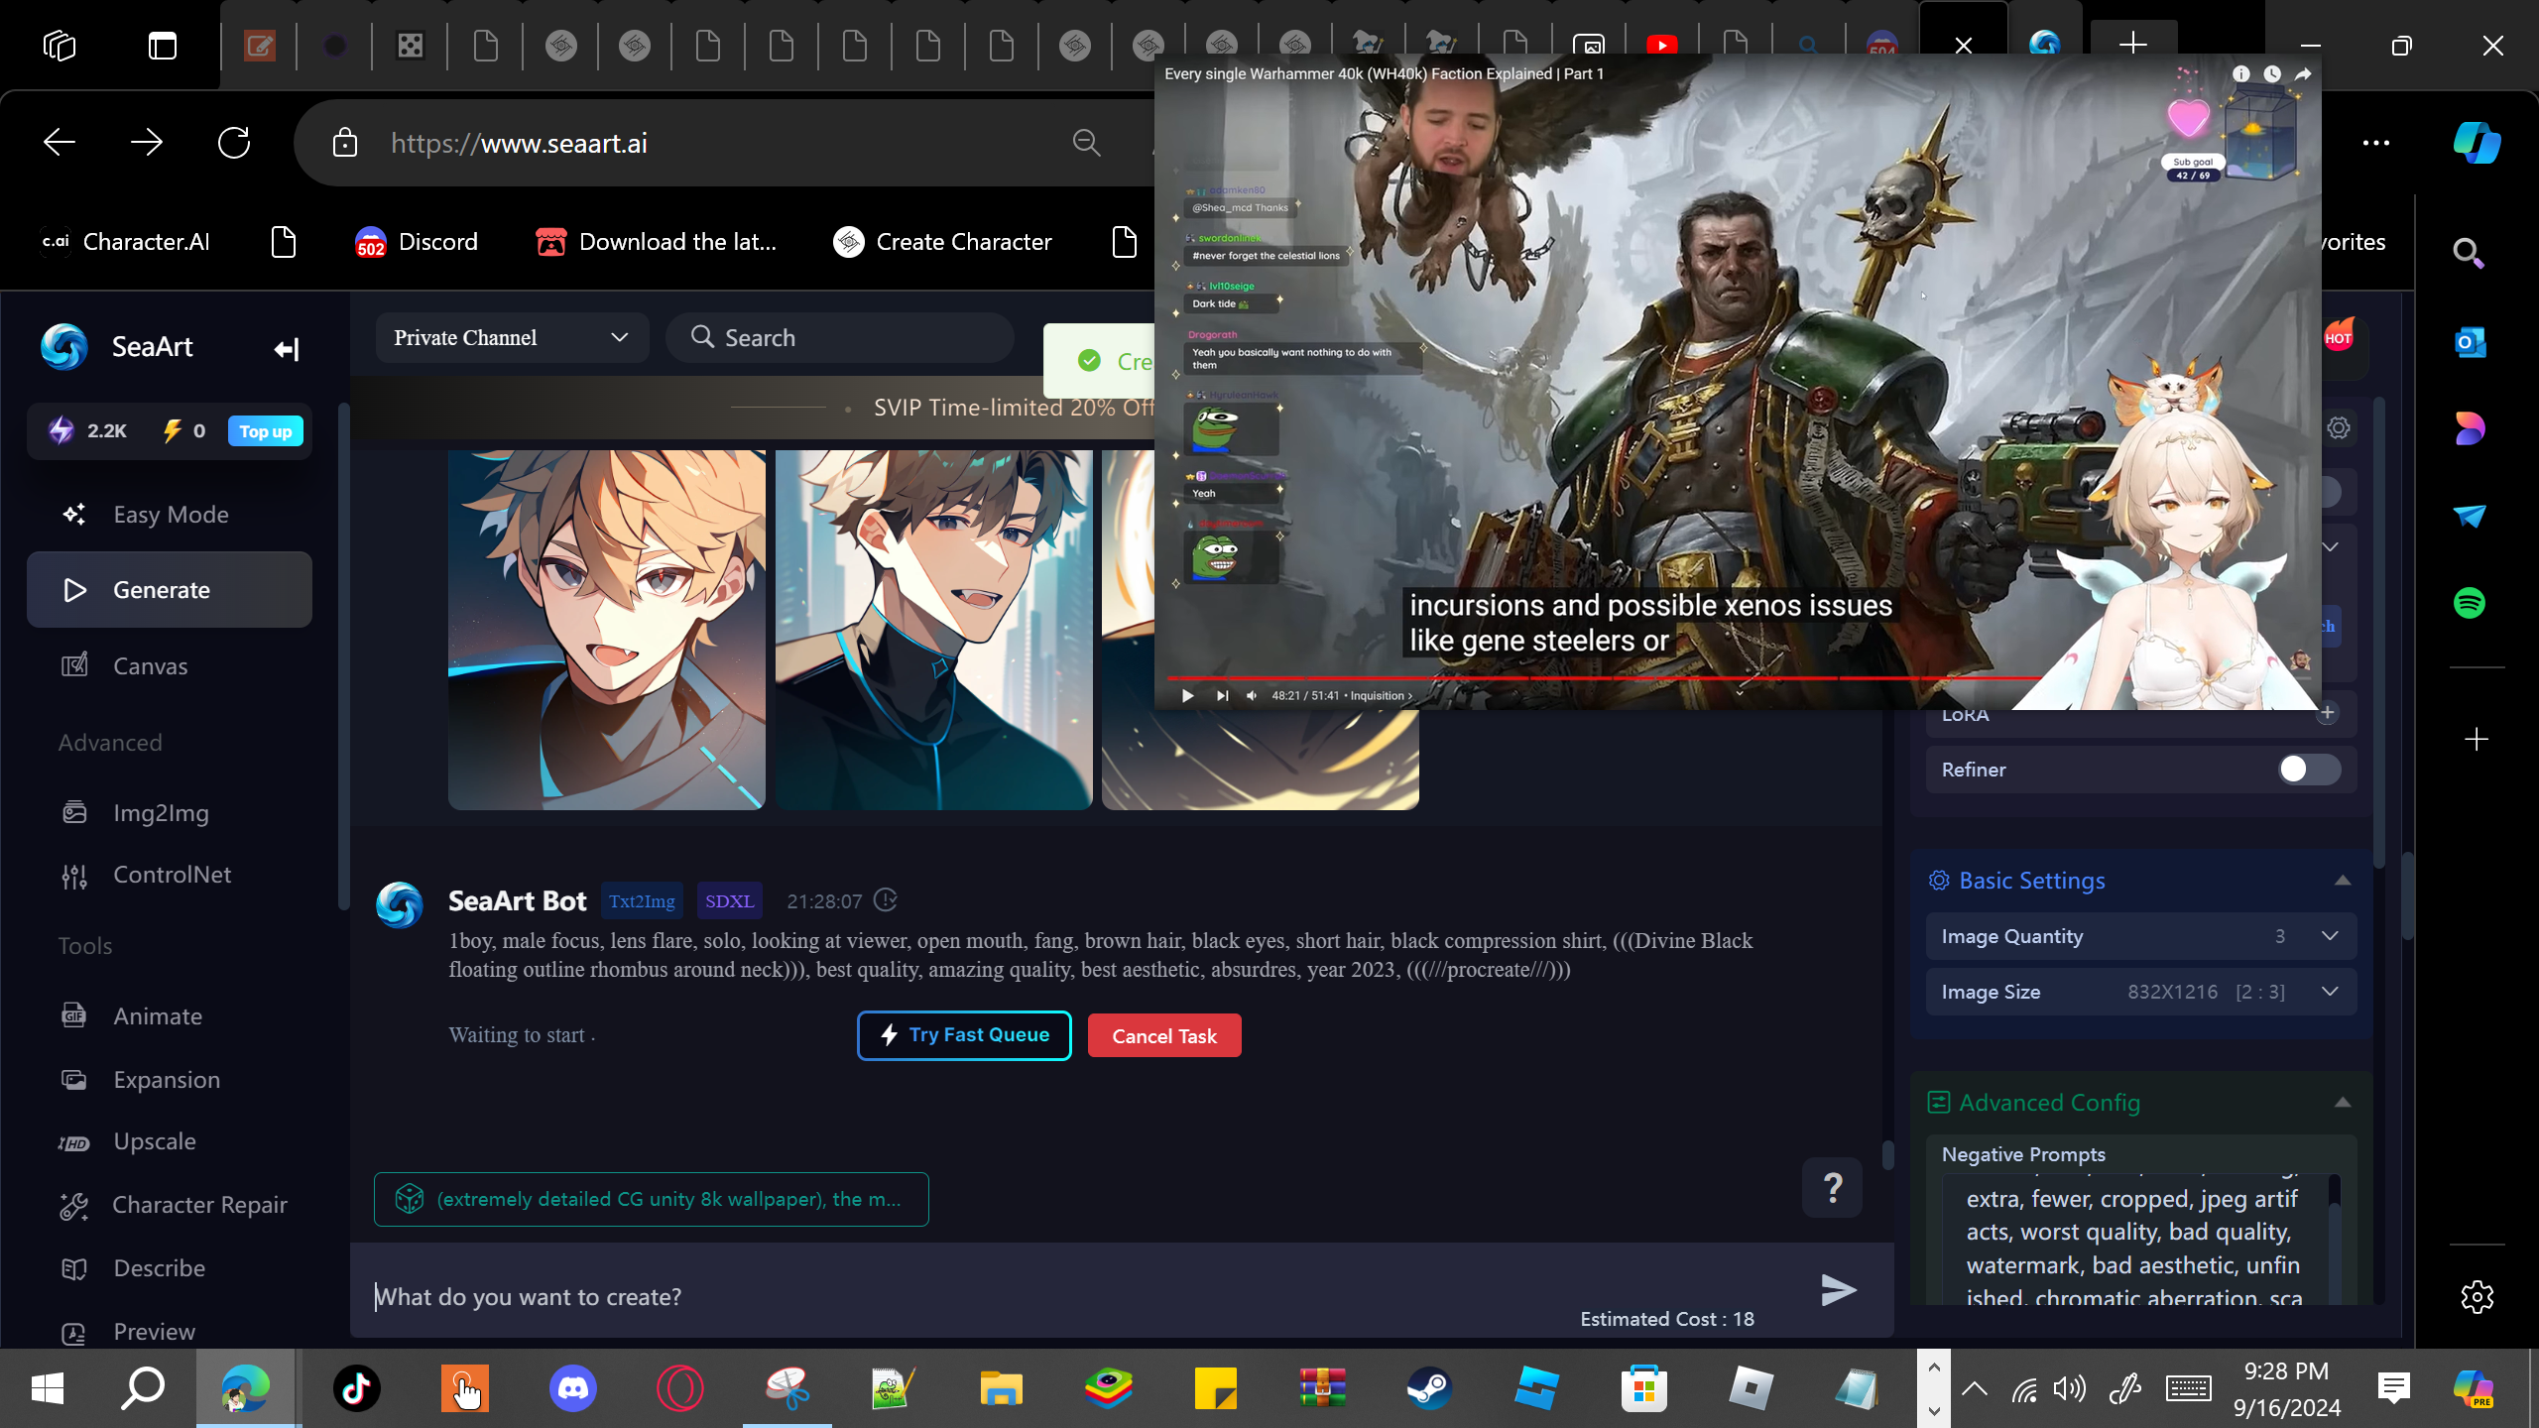
Task: Click the LoRA add plus icon
Action: coord(2327,713)
